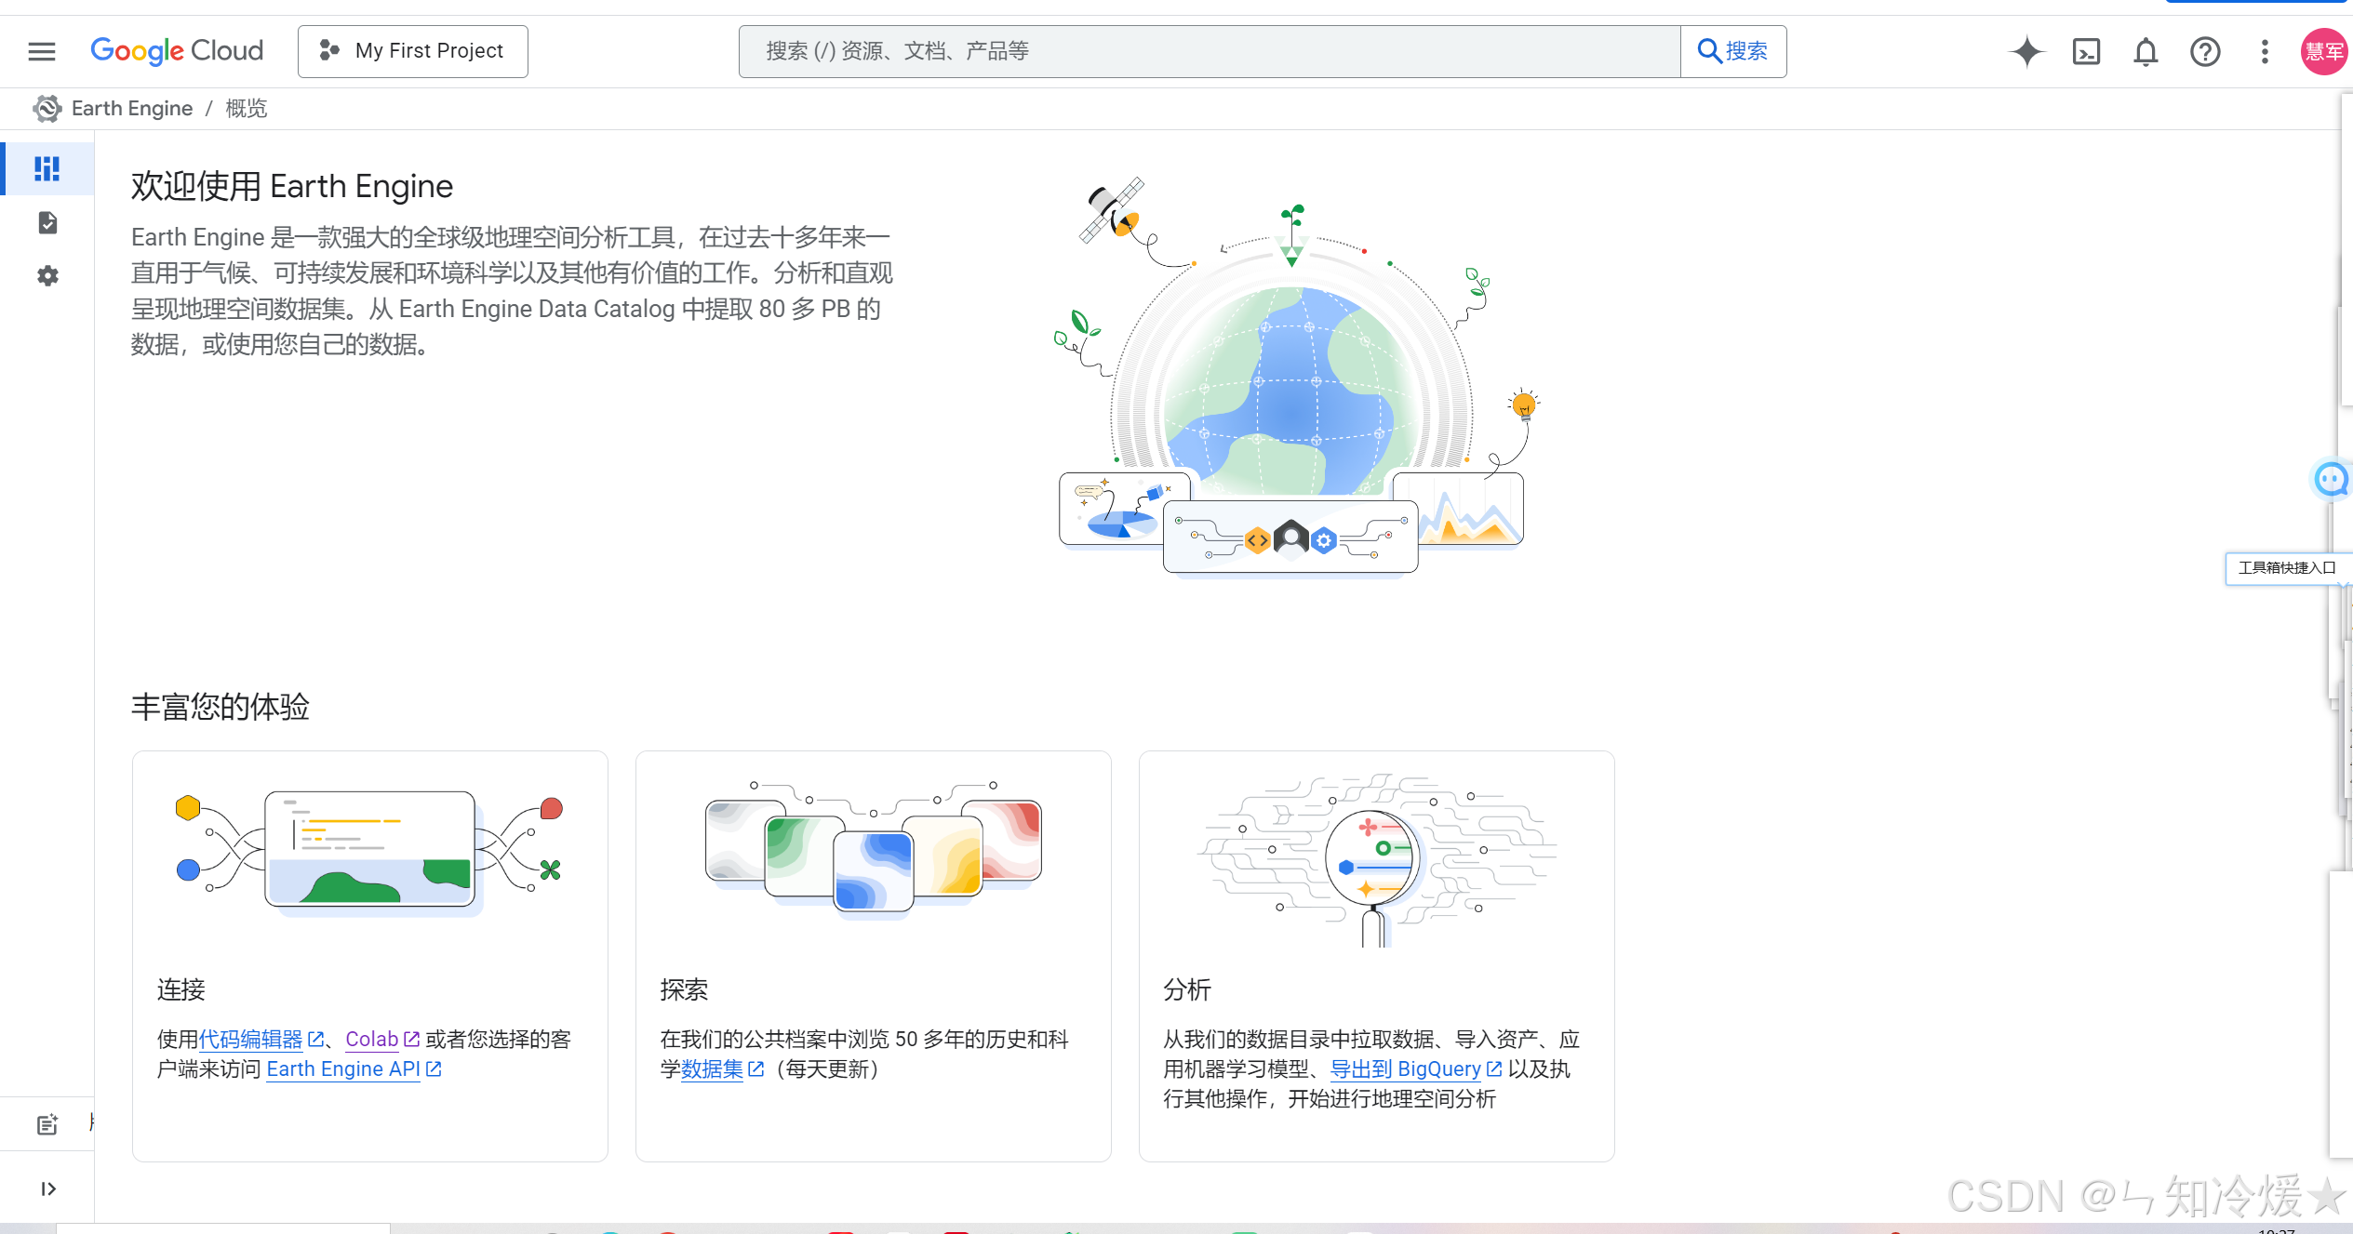The height and width of the screenshot is (1234, 2353).
Task: Select the overview dashboard sidebar icon
Action: tap(47, 168)
